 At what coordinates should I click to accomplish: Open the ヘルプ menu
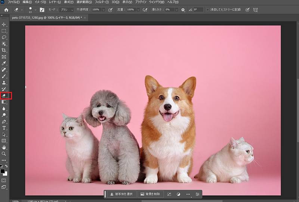click(173, 2)
